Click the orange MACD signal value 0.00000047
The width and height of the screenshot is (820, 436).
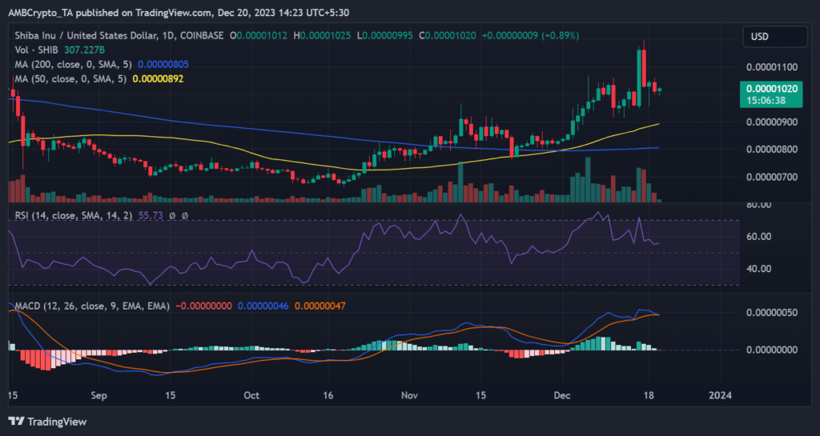coord(322,305)
